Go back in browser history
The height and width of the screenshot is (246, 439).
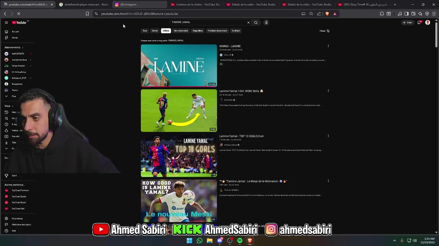[x=5, y=14]
